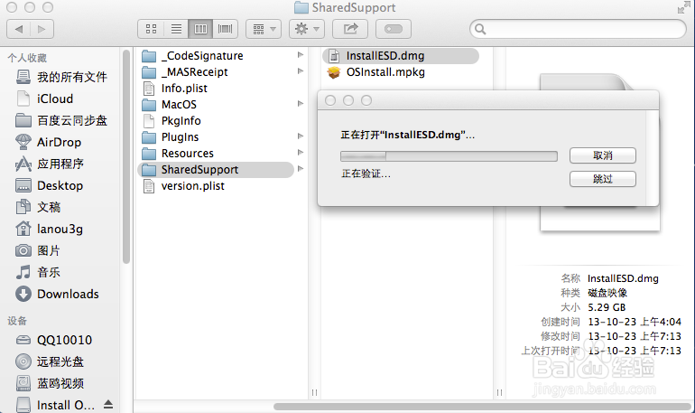Click the sidebar vertical scrollbar

coord(125,156)
